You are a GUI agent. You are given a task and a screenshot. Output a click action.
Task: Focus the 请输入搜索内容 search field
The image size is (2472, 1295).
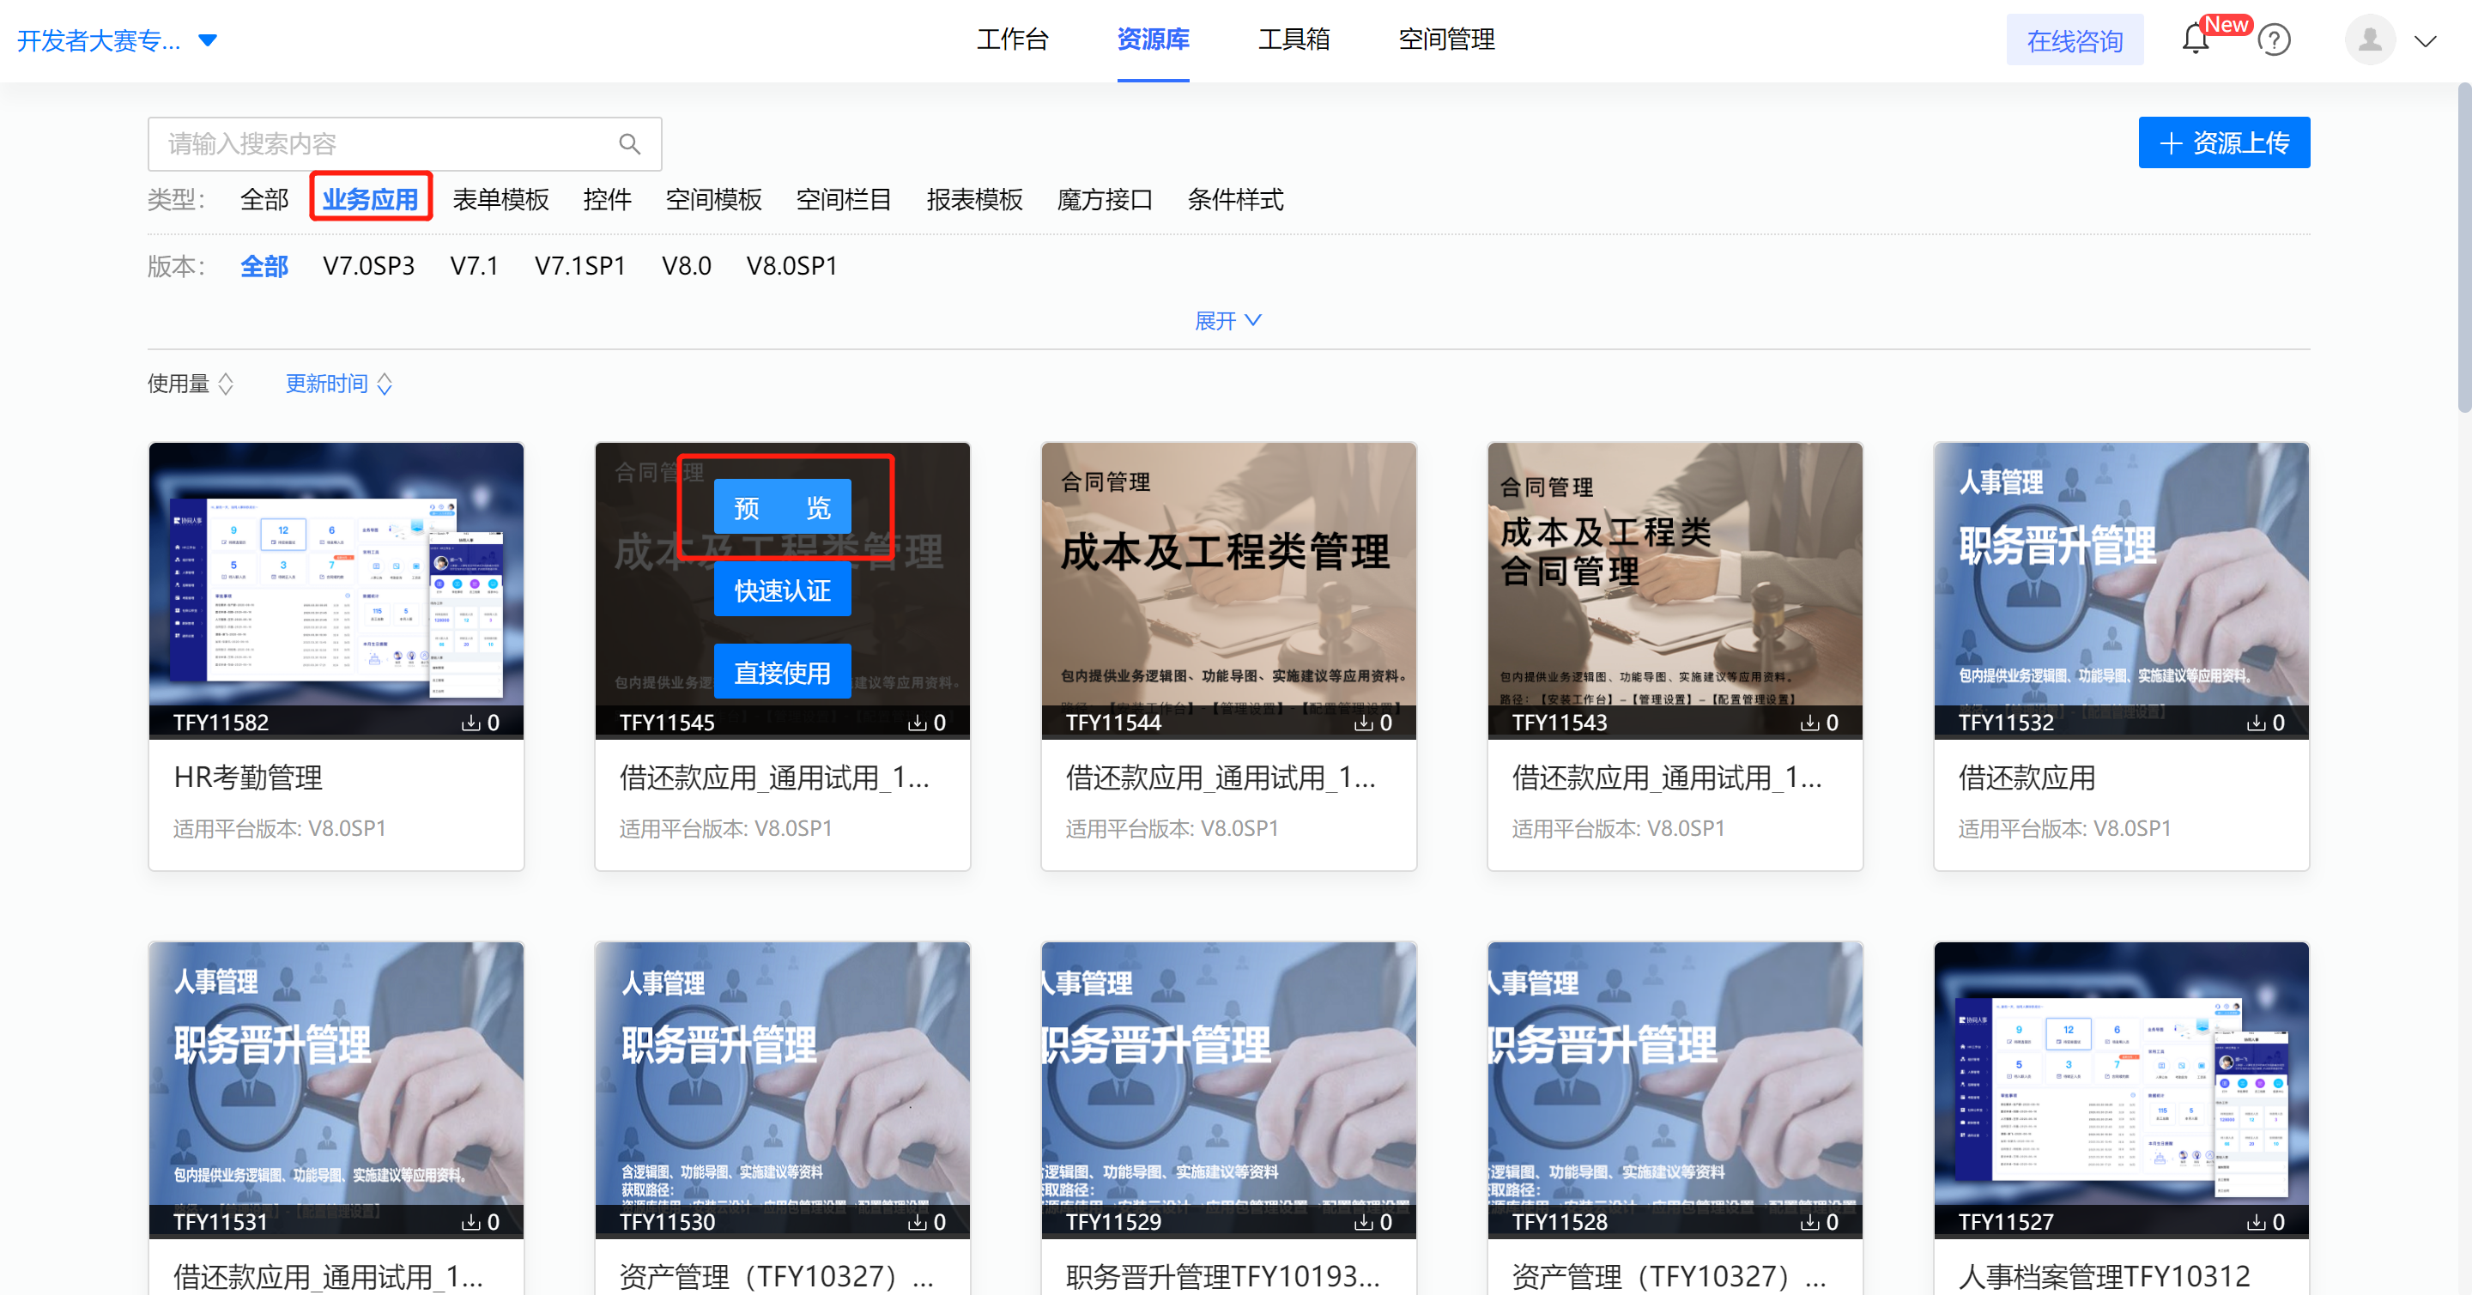[405, 144]
